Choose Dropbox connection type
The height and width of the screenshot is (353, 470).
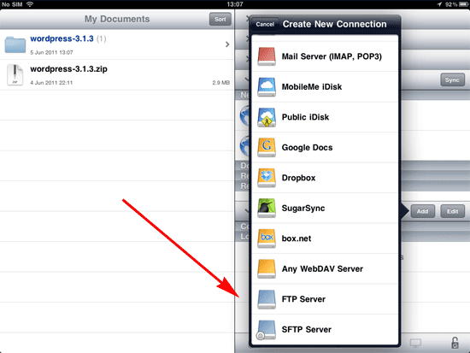(x=325, y=178)
